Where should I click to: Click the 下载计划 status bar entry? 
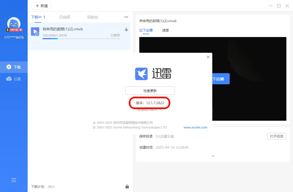pyautogui.click(x=38, y=186)
